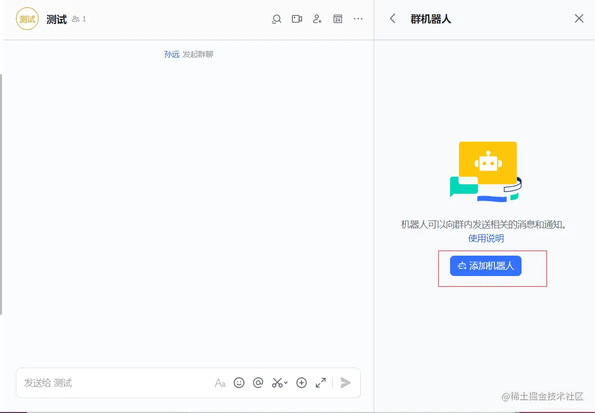Open the emoji picker
595x413 pixels.
[x=239, y=383]
